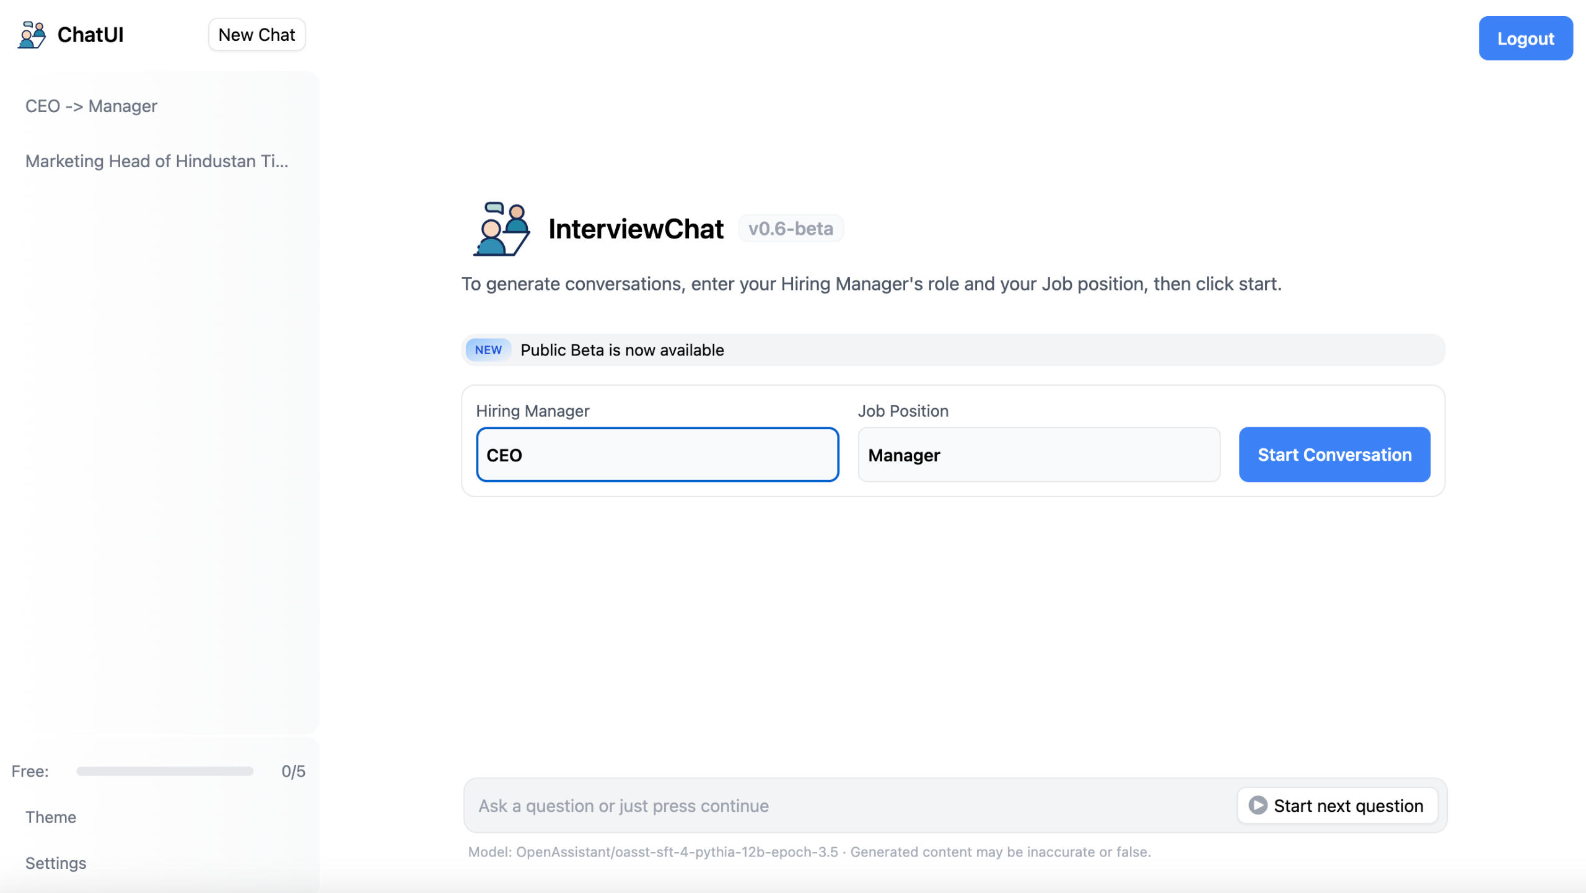
Task: Click the ChatUI logo icon in sidebar
Action: point(32,35)
